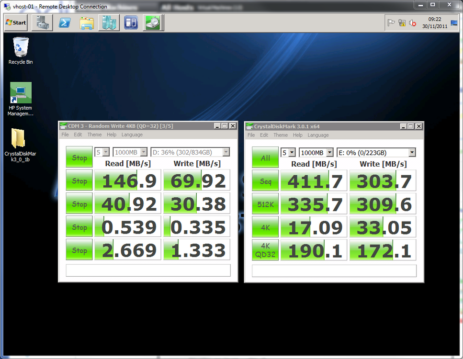The height and width of the screenshot is (359, 463).
Task: Click Stop button in the 146.9 row
Action: [x=79, y=180]
